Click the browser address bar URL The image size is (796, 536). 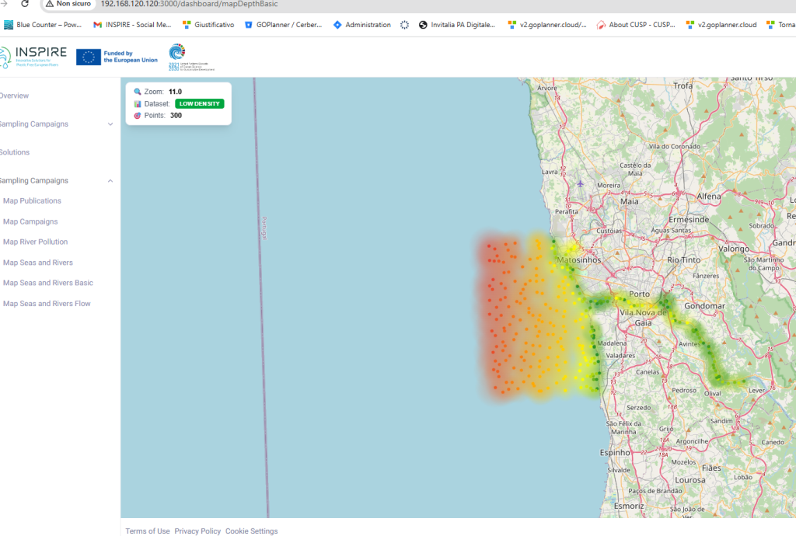189,4
